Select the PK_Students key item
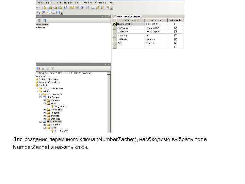 (61, 131)
